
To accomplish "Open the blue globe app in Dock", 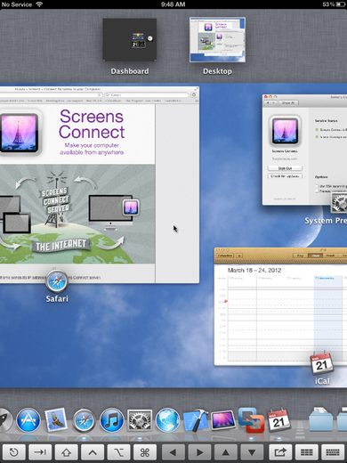I will (x=167, y=420).
